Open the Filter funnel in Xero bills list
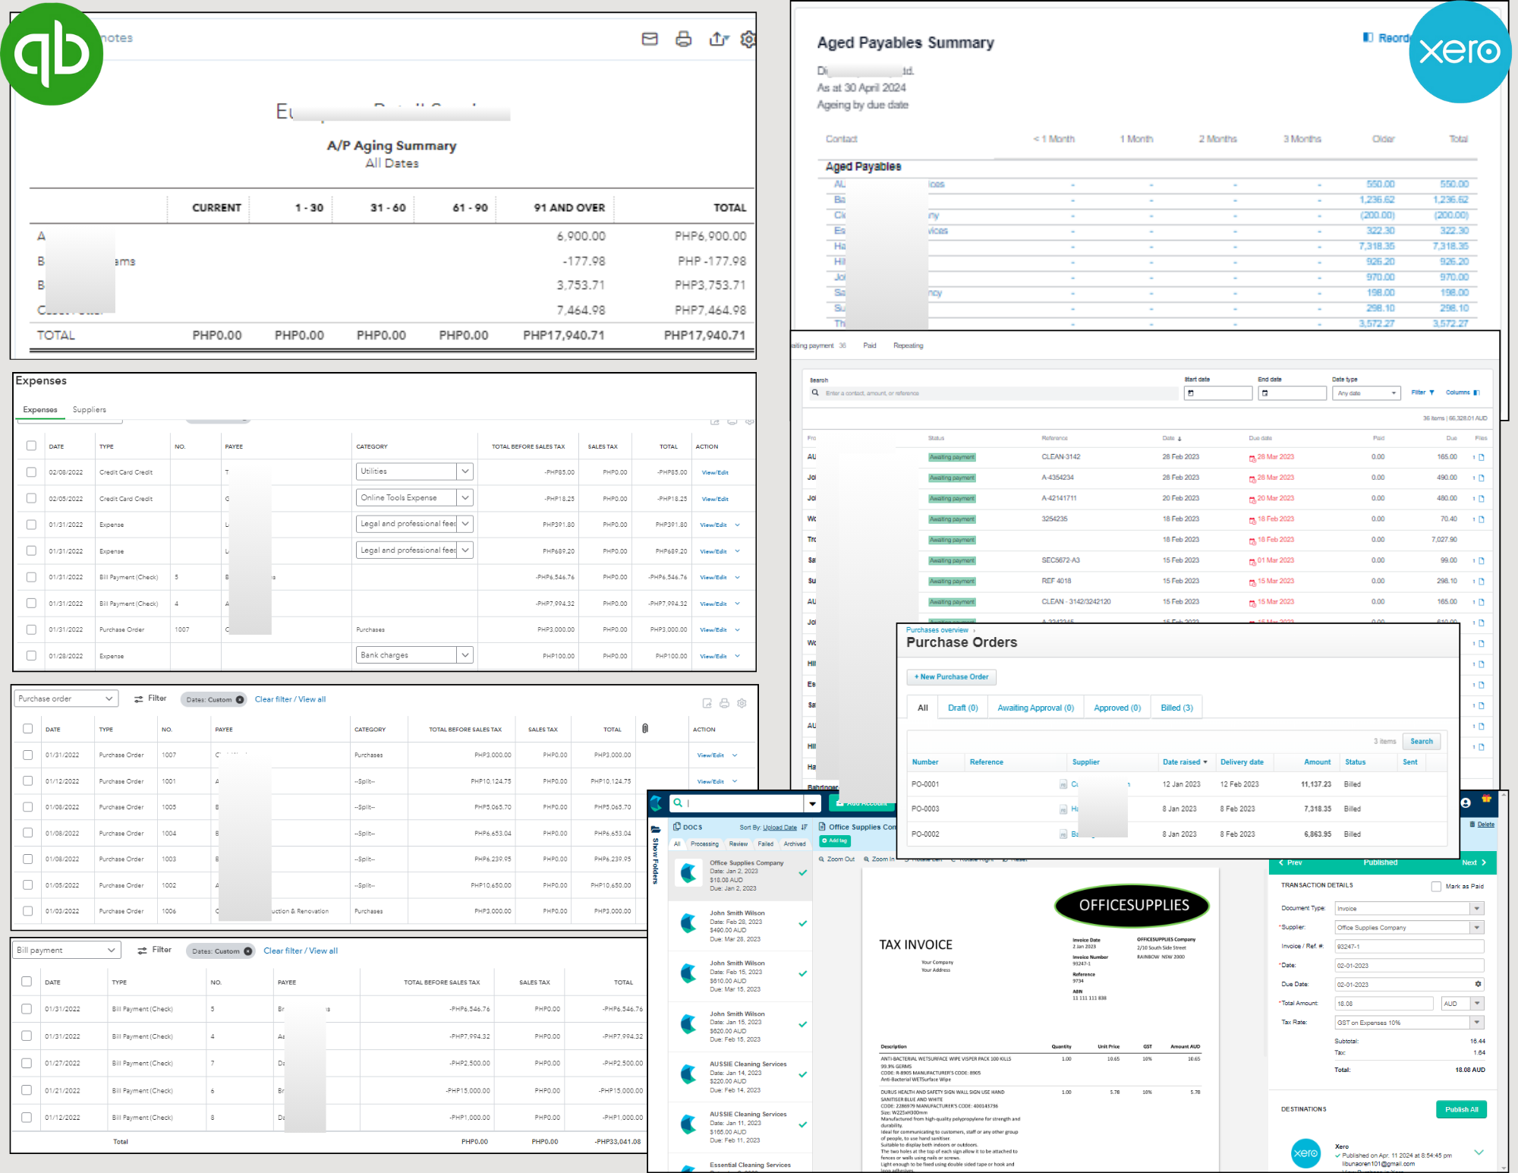Screen dimensions: 1518x1173 click(x=1431, y=393)
